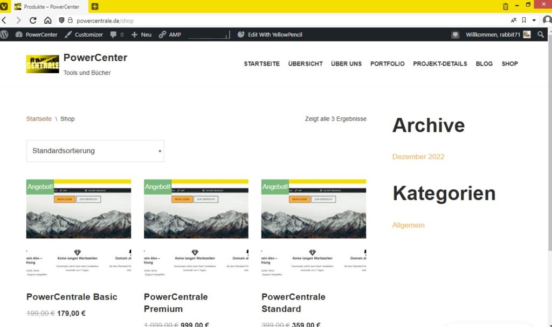This screenshot has height=327, width=552.
Task: Click Edit With YellowPencil
Action: click(x=270, y=34)
